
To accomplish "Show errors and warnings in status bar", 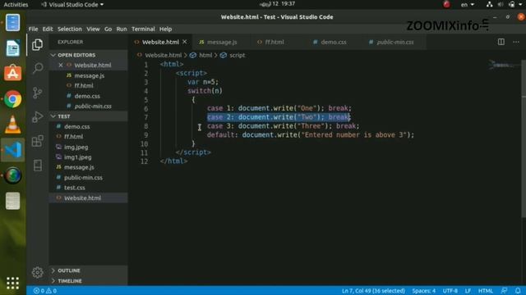I will (x=45, y=291).
